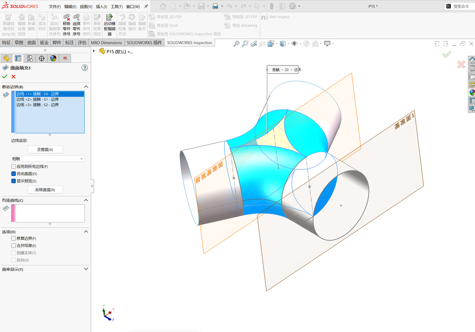
Task: Cancel surface fill with red X in PropertyManager
Action: point(13,77)
